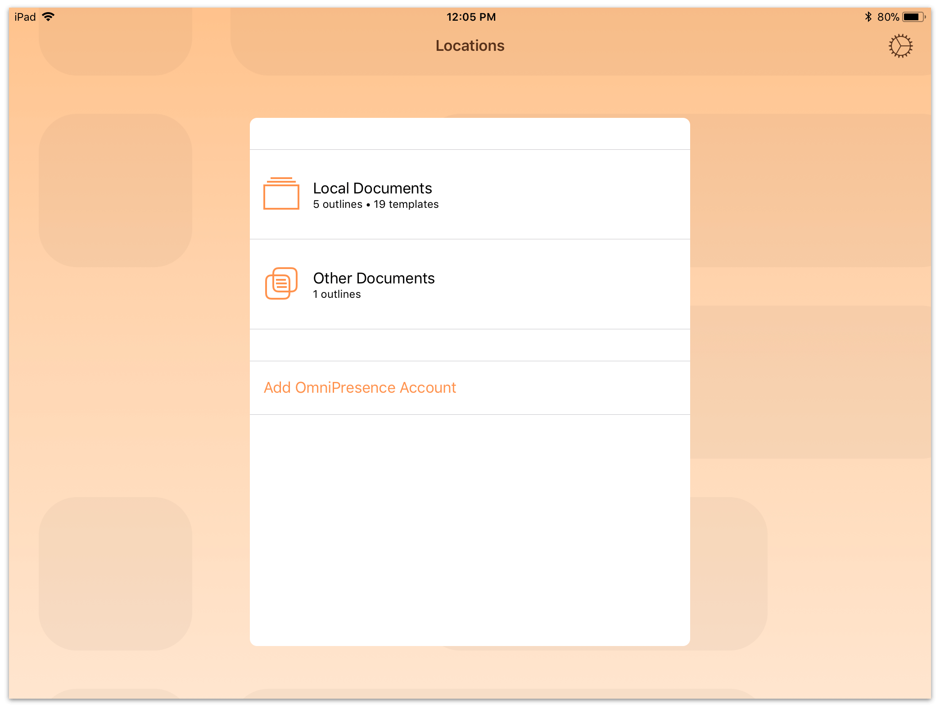The width and height of the screenshot is (940, 709).
Task: Tap the 12:05 PM clock
Action: click(x=471, y=17)
